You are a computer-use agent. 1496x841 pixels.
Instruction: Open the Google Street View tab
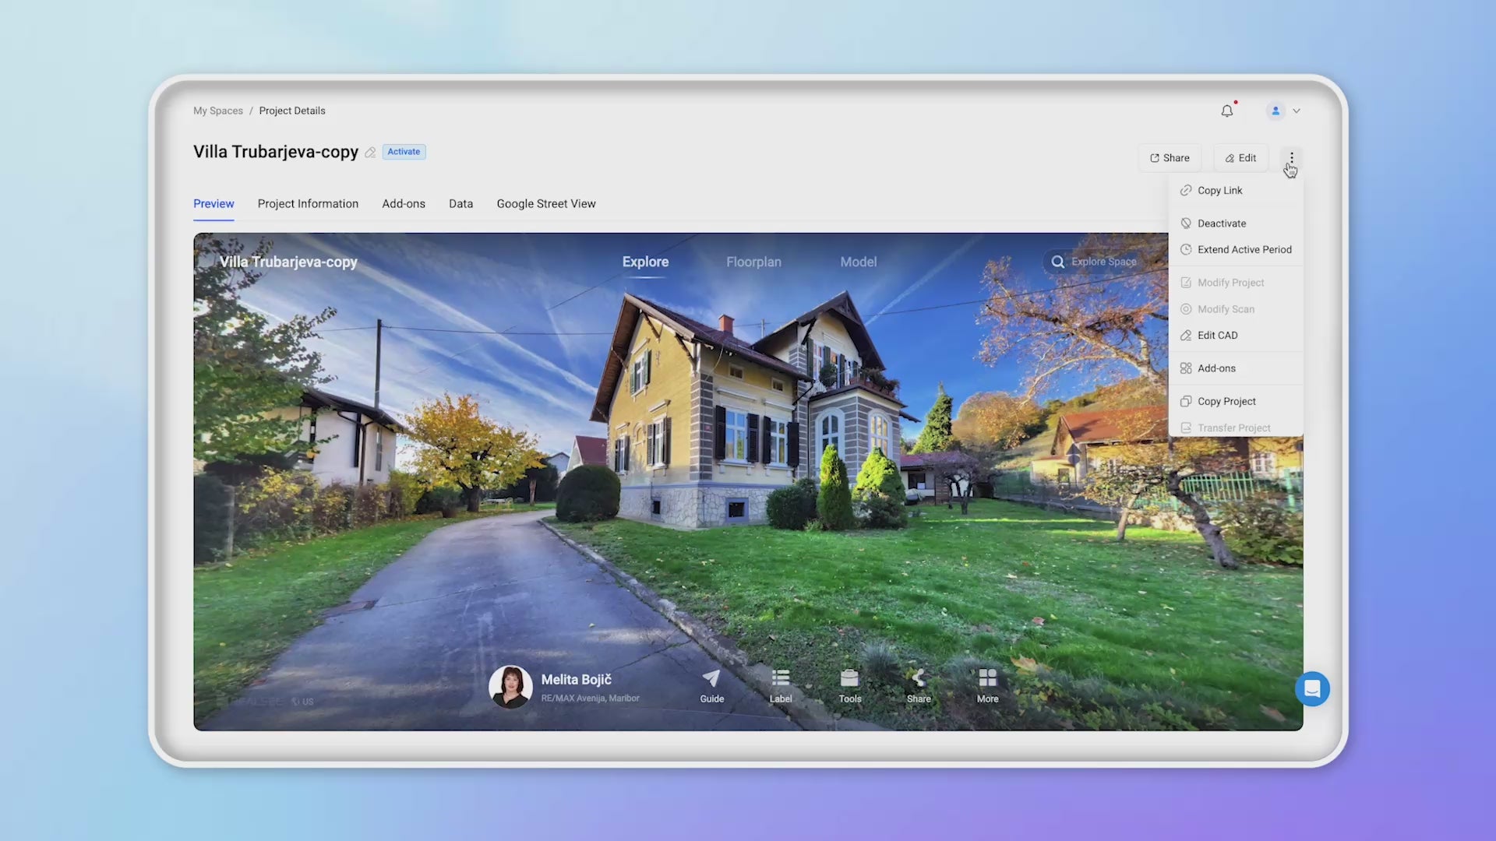(x=545, y=204)
